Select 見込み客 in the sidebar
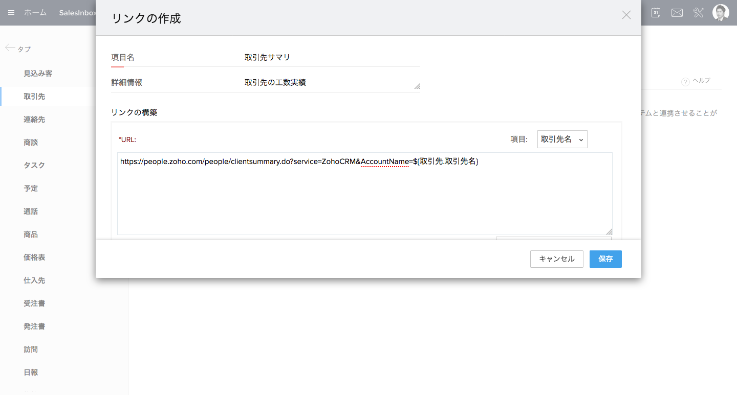 38,74
